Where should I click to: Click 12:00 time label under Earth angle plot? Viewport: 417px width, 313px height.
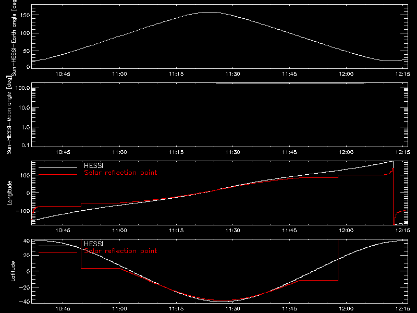click(x=346, y=74)
